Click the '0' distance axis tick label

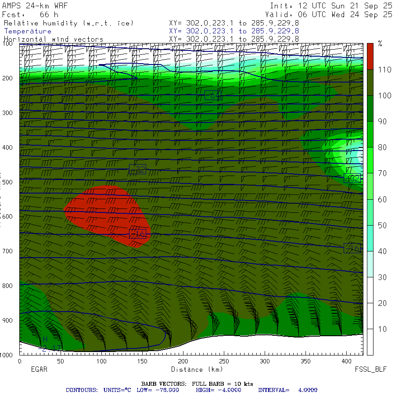(x=20, y=361)
